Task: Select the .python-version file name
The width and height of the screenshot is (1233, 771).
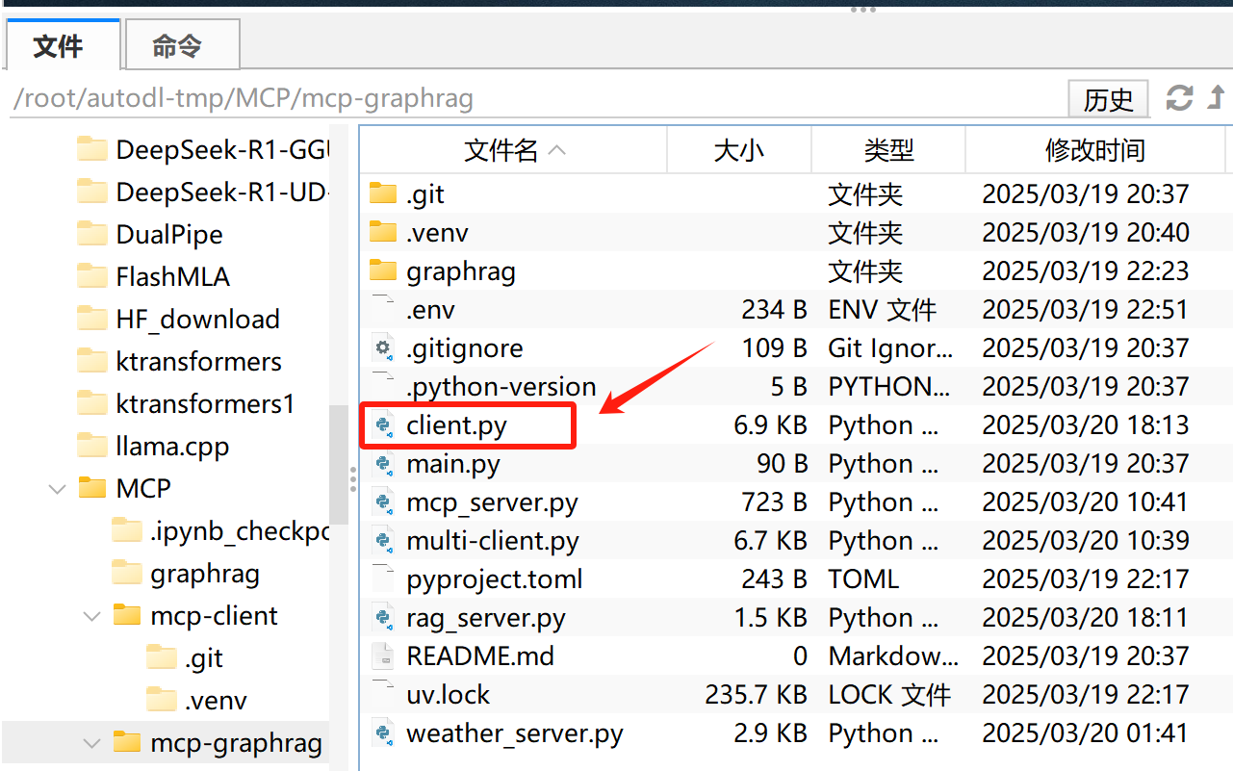Action: pyautogui.click(x=501, y=387)
